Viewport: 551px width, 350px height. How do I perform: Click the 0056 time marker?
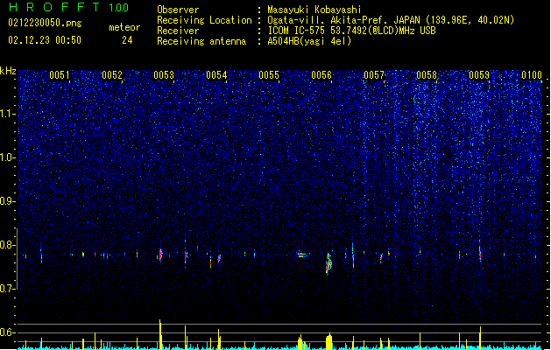pos(321,75)
